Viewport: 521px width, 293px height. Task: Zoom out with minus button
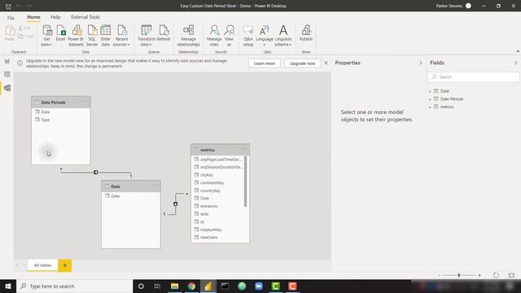(440, 275)
